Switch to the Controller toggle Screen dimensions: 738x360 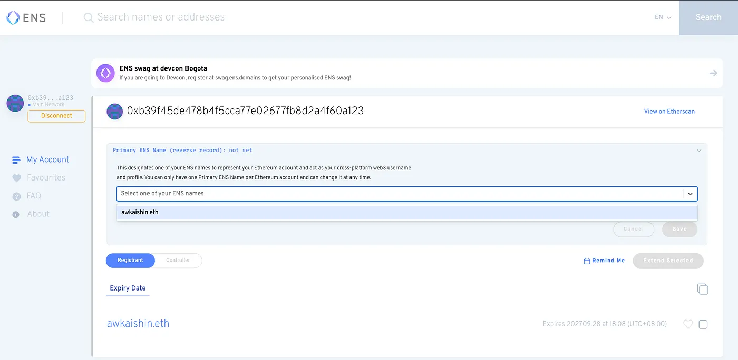pyautogui.click(x=178, y=261)
